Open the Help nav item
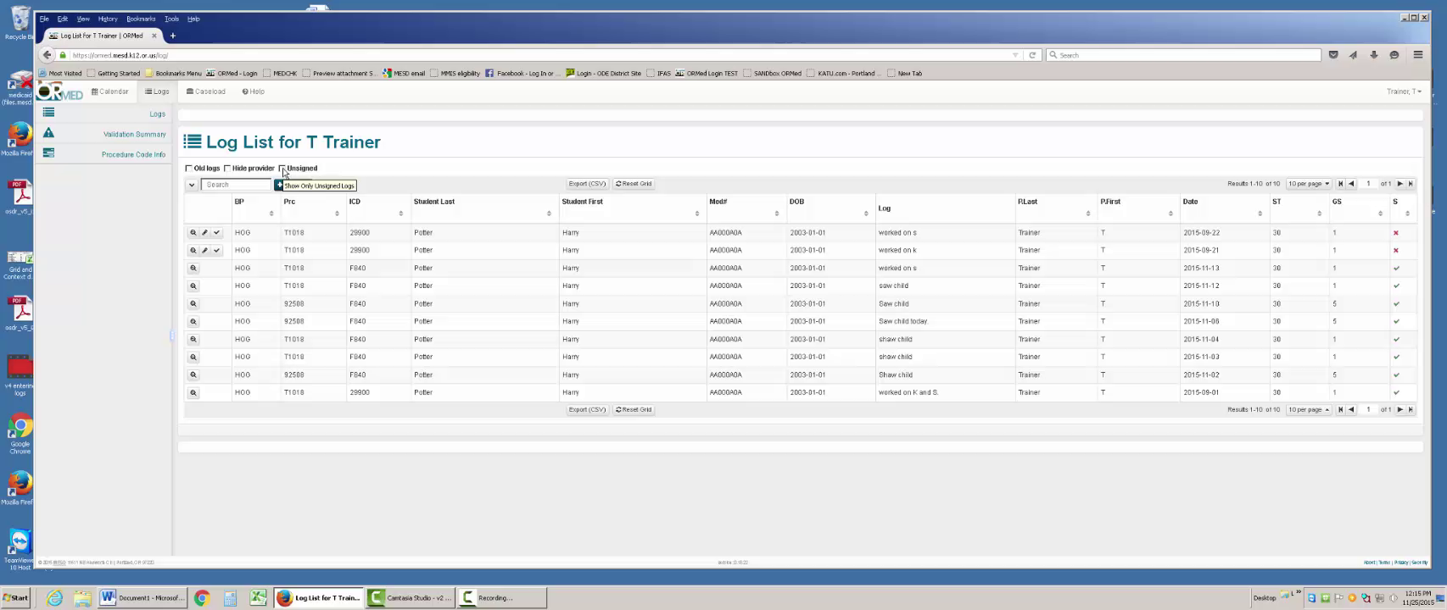 [253, 91]
